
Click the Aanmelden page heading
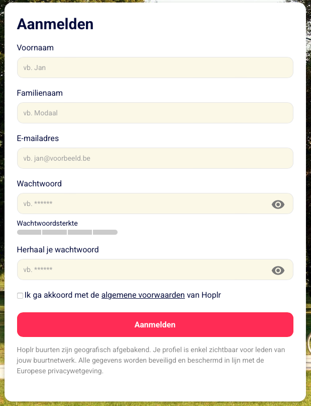tap(55, 24)
